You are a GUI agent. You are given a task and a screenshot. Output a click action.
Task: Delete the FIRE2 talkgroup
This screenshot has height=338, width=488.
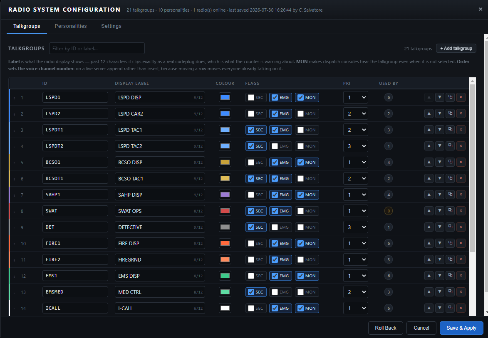pos(461,259)
